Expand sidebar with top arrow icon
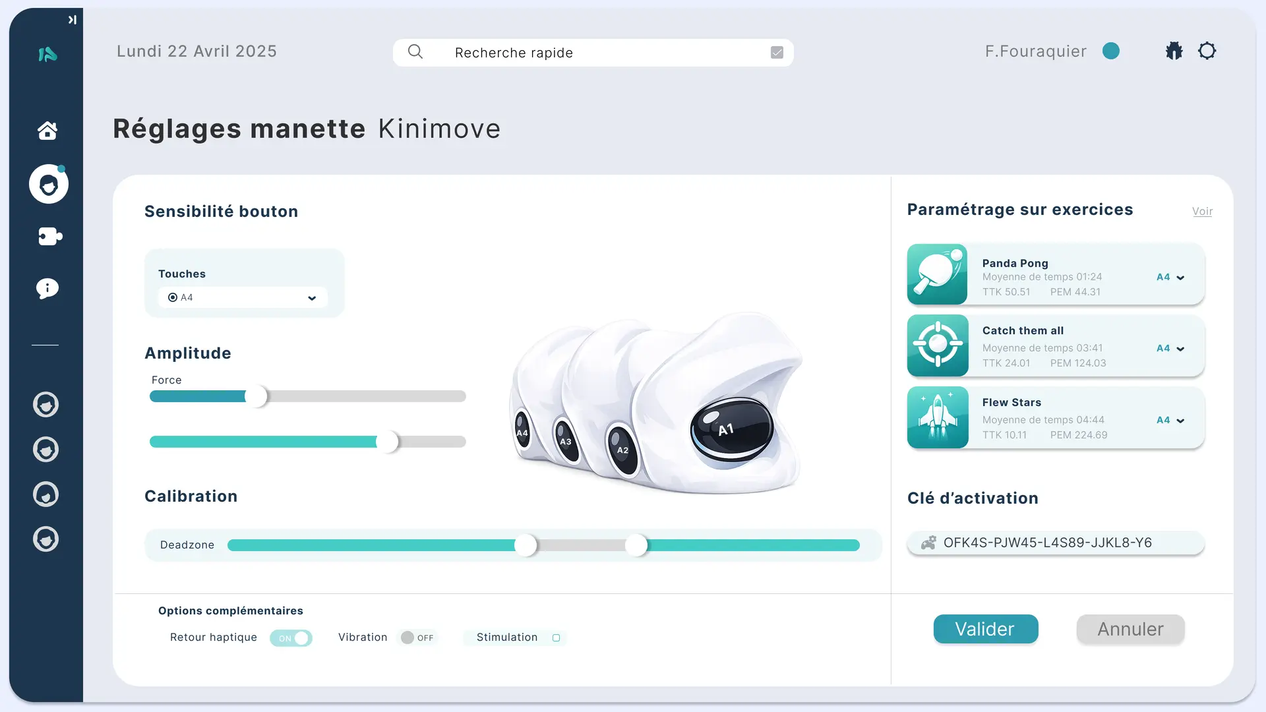The height and width of the screenshot is (712, 1266). (73, 20)
